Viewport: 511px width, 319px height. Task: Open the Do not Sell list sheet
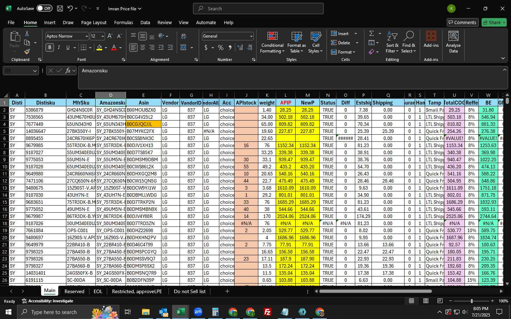189,291
